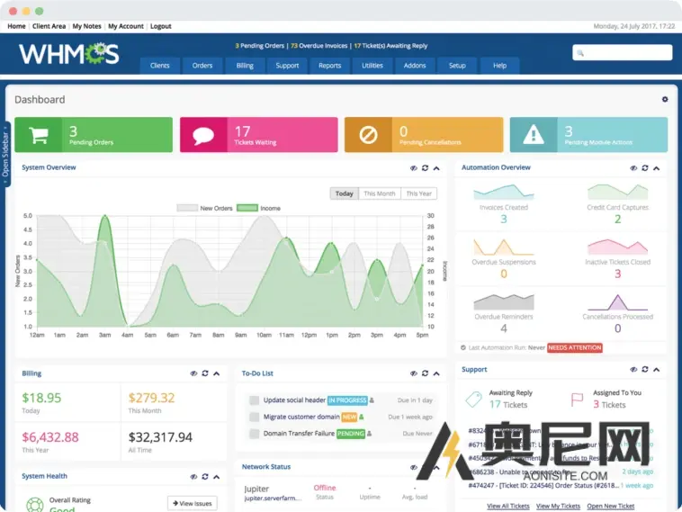Select the Today chart range
The image size is (682, 512).
[344, 193]
